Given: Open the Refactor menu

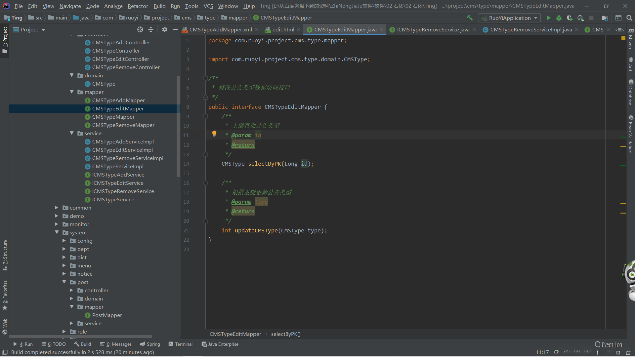Looking at the screenshot, I should pyautogui.click(x=138, y=6).
